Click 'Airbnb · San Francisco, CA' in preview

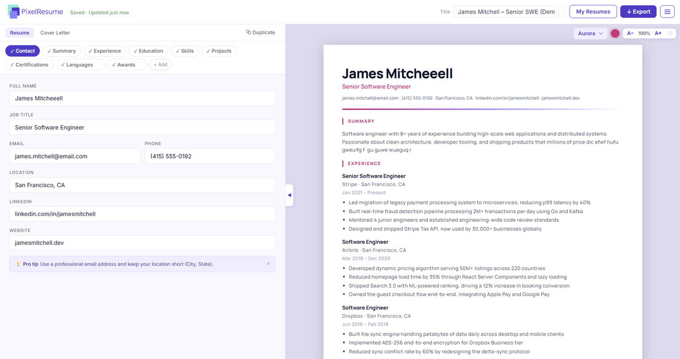point(374,250)
